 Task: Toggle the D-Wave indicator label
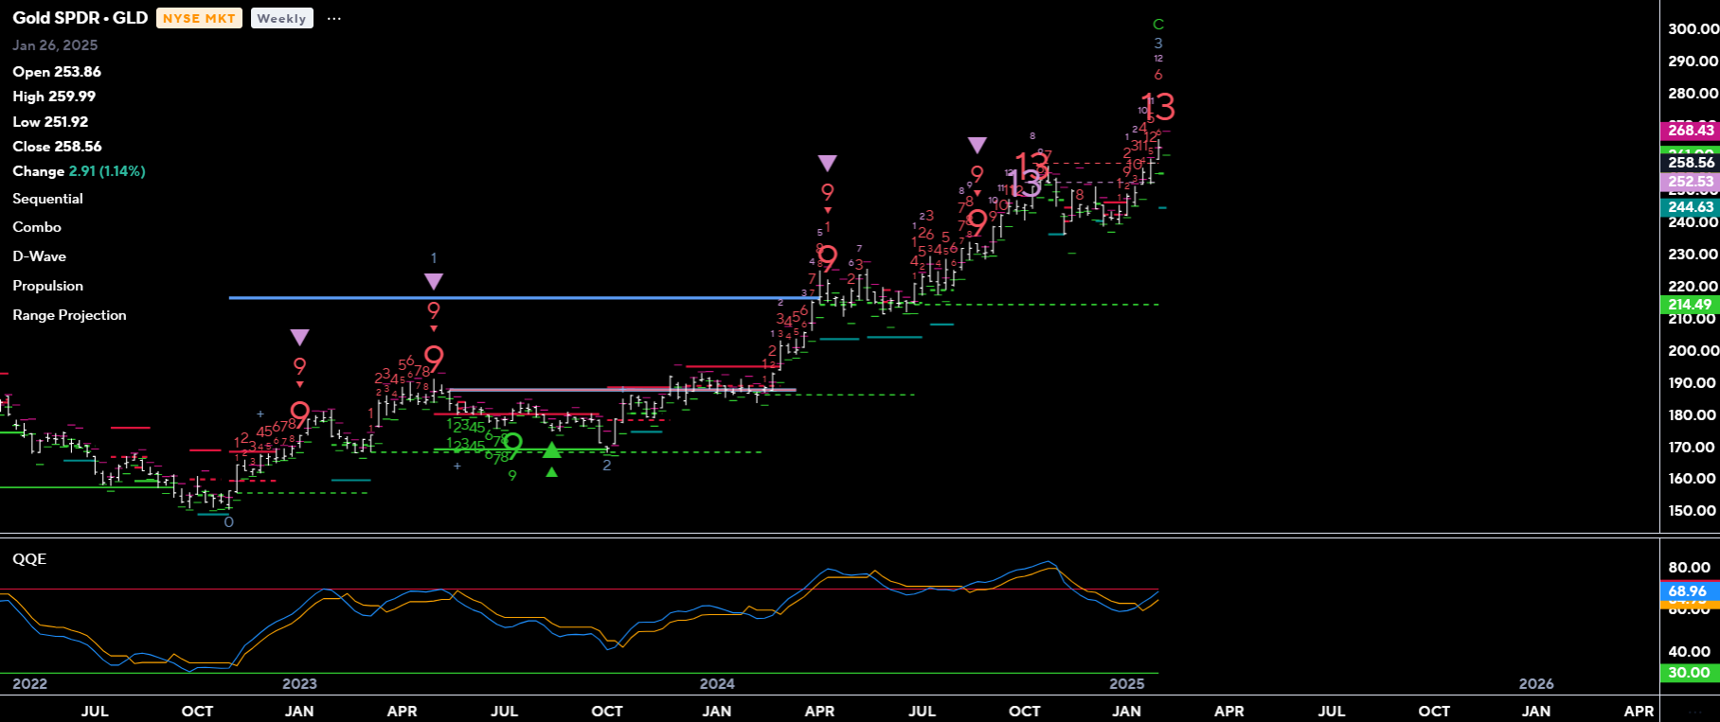coord(39,256)
